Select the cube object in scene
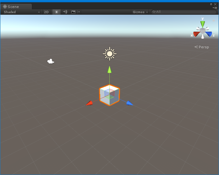This screenshot has height=175, width=219. pyautogui.click(x=109, y=95)
